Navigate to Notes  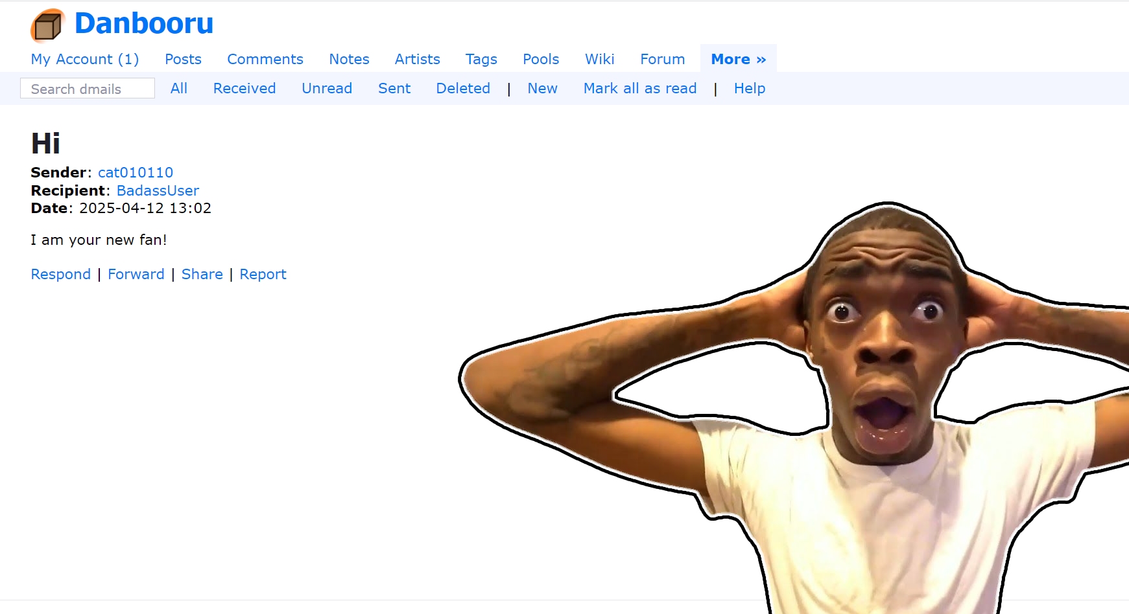[x=349, y=59]
